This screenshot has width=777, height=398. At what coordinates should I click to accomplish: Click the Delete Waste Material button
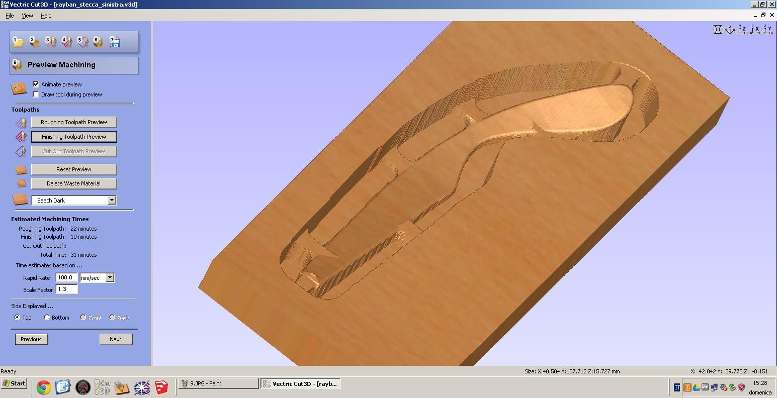tap(74, 183)
